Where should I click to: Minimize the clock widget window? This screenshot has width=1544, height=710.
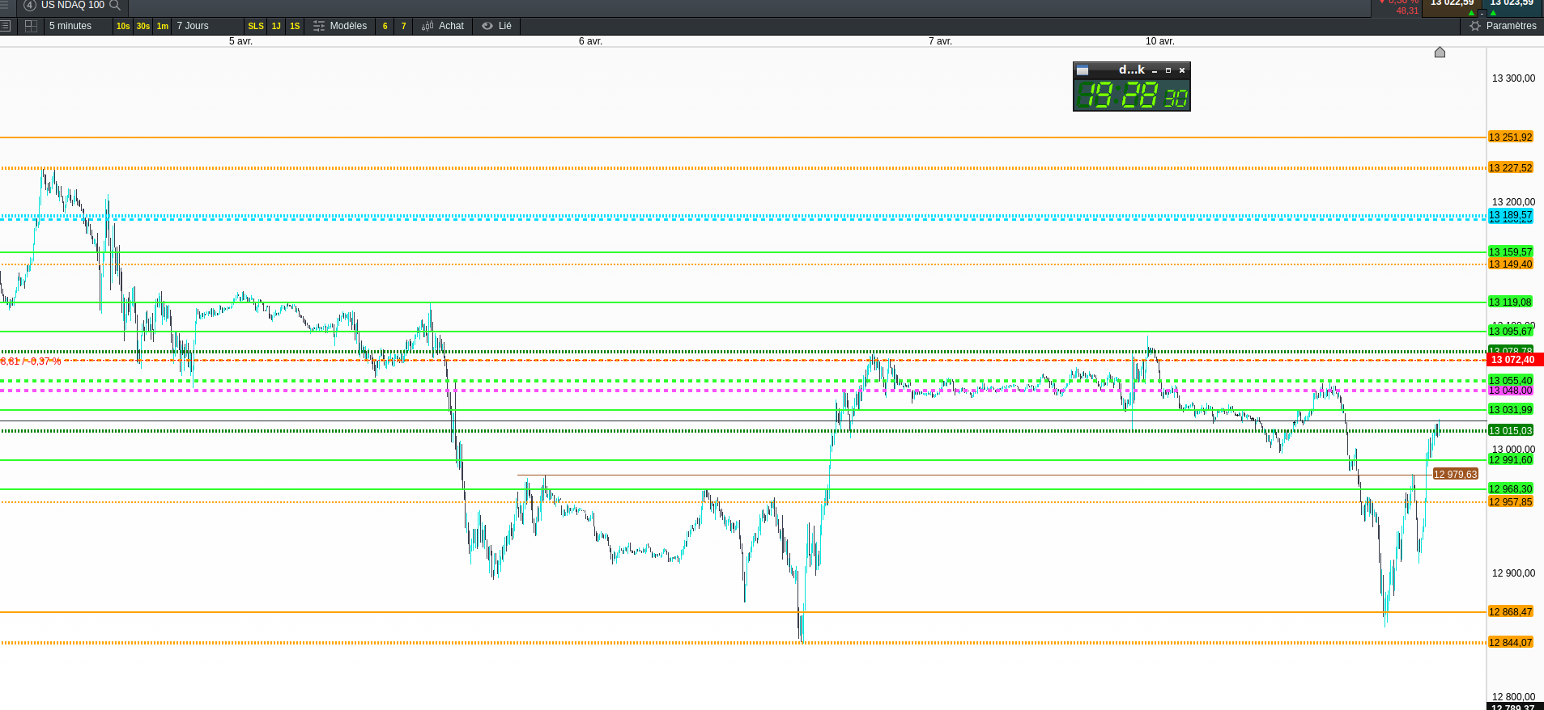pos(1155,70)
